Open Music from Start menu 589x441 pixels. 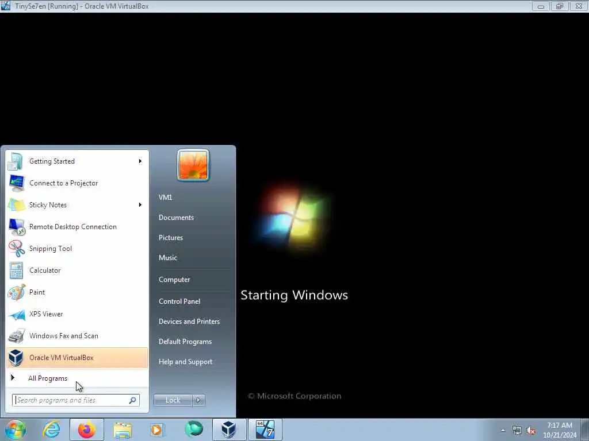pos(168,258)
